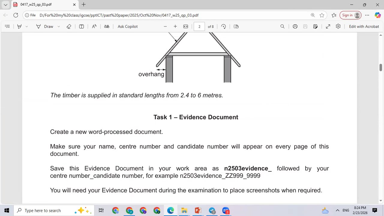Add this page to favorites
This screenshot has width=384, height=216.
point(322,15)
